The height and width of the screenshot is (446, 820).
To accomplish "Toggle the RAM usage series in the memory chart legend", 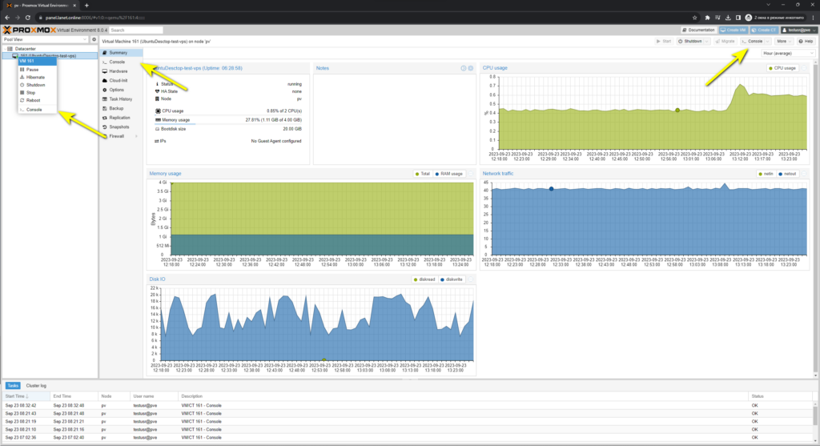I will pyautogui.click(x=449, y=173).
